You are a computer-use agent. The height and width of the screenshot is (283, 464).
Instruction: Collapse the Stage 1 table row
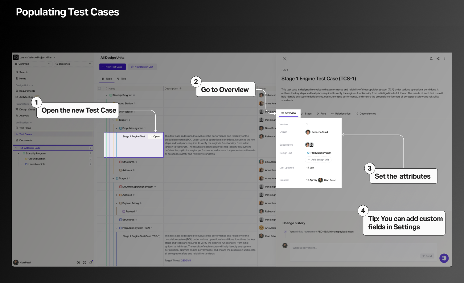pos(113,120)
